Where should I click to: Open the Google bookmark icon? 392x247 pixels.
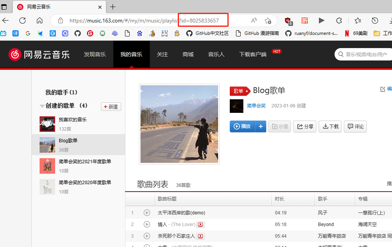pos(28,33)
